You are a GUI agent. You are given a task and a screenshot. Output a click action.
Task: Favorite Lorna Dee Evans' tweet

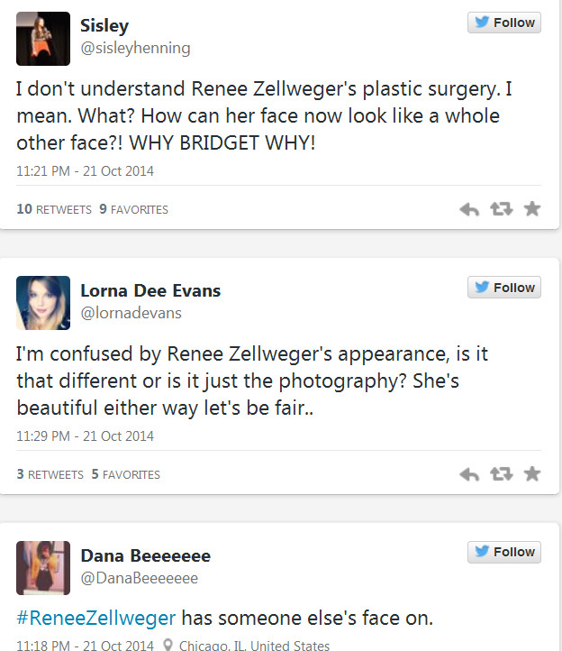pyautogui.click(x=531, y=474)
